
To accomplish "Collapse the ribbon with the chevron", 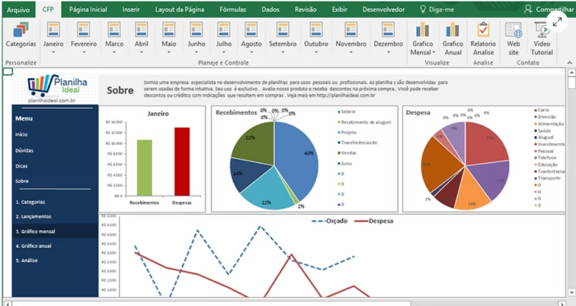I will coord(570,63).
